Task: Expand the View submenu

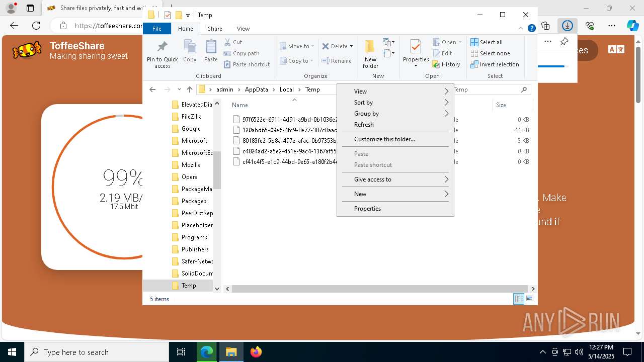Action: coord(395,92)
